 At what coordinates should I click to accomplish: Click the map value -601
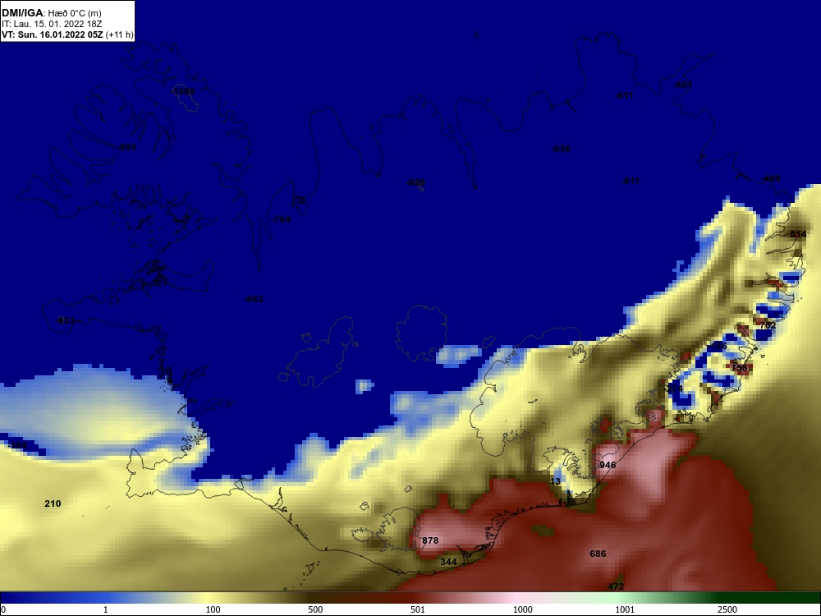[x=682, y=85]
